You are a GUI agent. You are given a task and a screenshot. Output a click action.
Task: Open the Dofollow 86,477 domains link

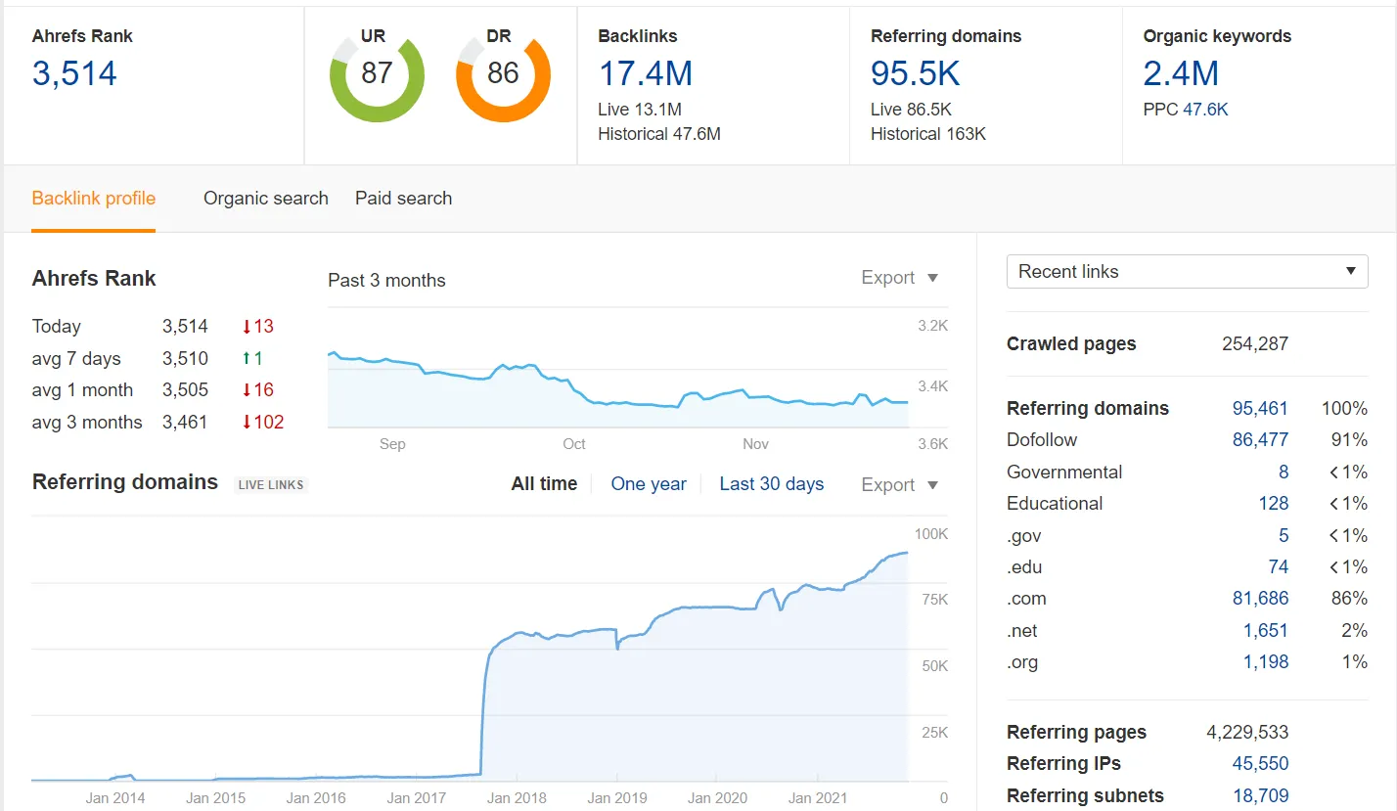(x=1260, y=440)
